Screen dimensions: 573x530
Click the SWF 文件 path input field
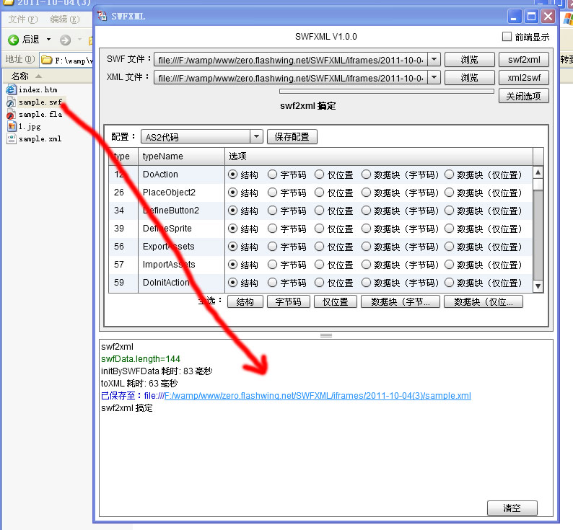tap(291, 60)
